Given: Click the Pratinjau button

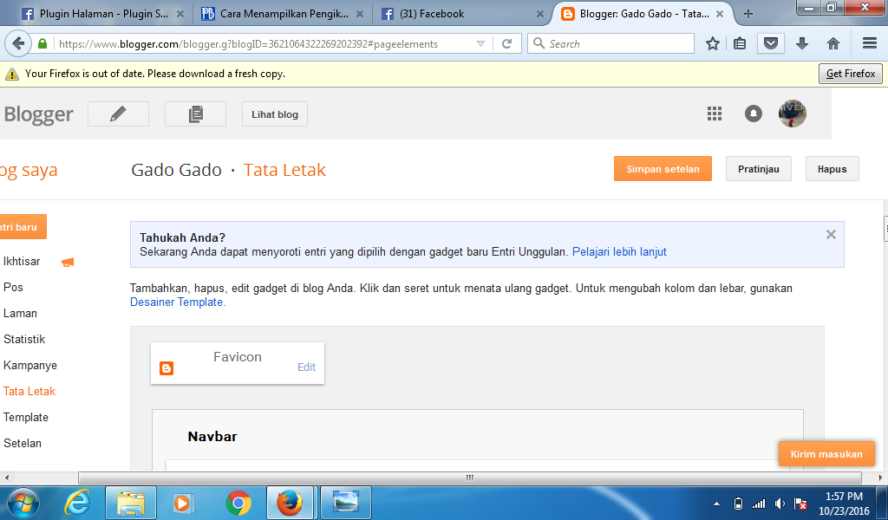Looking at the screenshot, I should click(x=758, y=169).
